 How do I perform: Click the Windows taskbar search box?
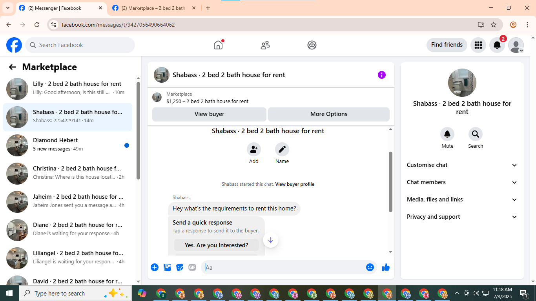(75, 293)
